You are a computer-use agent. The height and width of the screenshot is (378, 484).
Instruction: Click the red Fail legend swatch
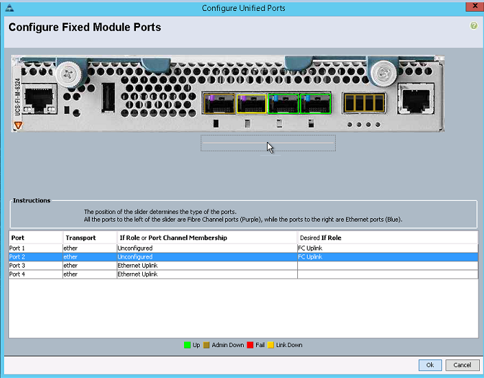point(250,345)
